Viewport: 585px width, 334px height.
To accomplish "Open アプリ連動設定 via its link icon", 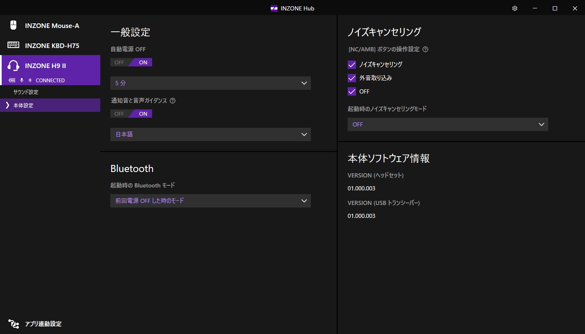I will click(13, 324).
